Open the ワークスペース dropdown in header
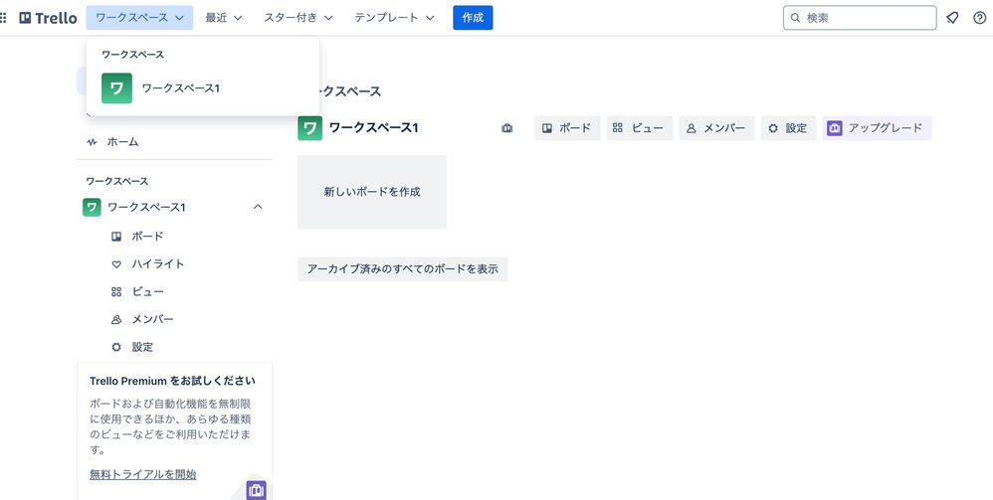The height and width of the screenshot is (500, 993). point(139,18)
